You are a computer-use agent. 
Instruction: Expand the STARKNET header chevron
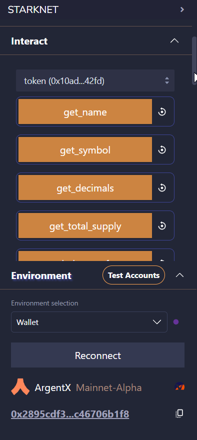tap(182, 9)
